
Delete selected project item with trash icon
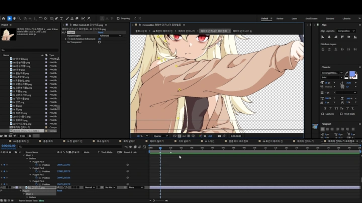30,136
